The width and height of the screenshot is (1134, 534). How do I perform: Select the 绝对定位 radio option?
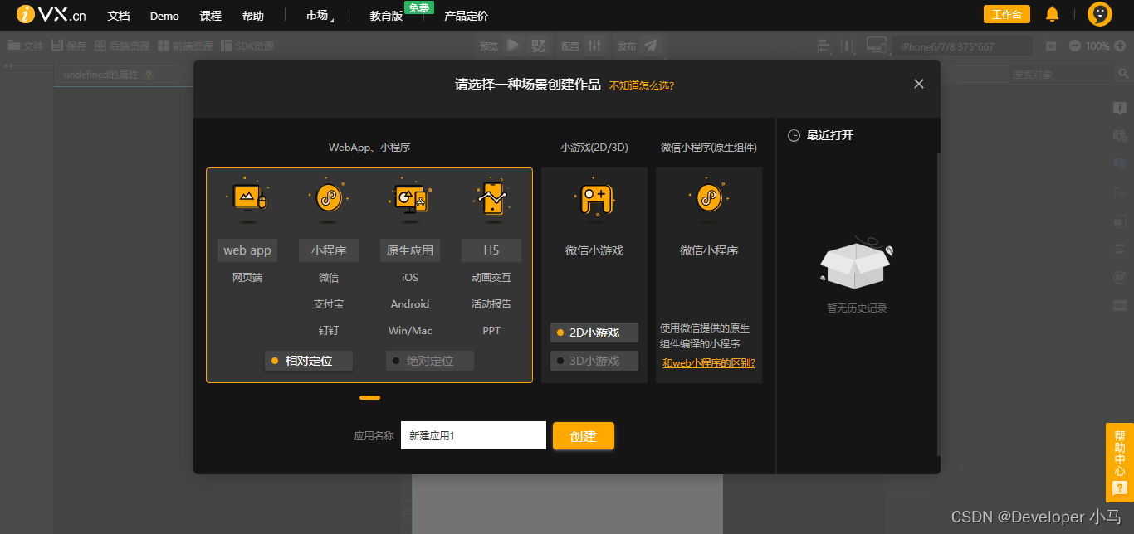tap(430, 361)
